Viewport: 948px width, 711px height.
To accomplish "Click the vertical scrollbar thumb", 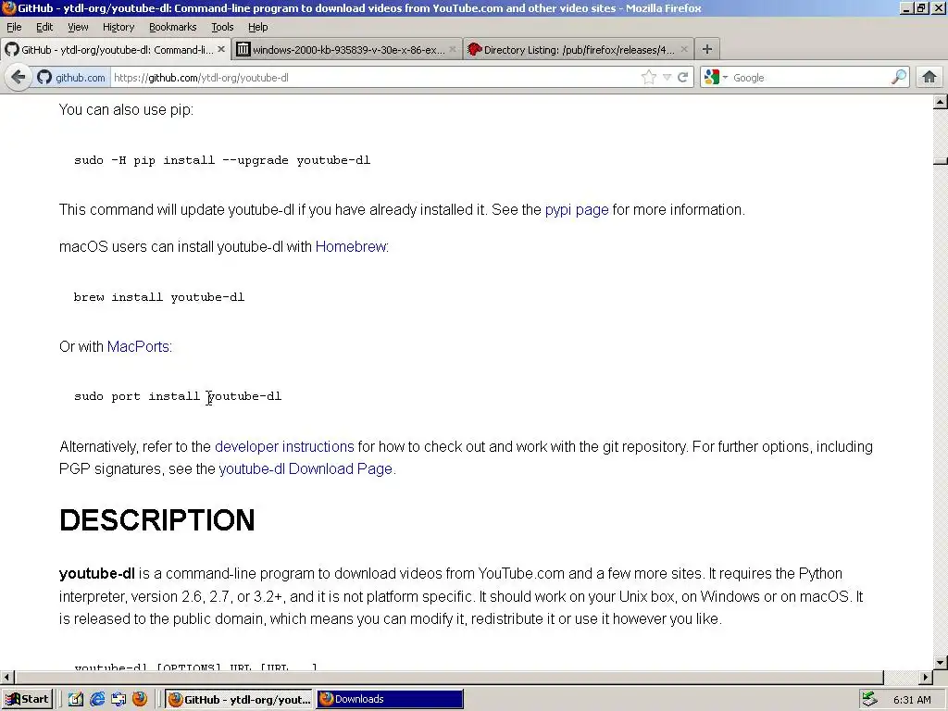I will (941, 161).
